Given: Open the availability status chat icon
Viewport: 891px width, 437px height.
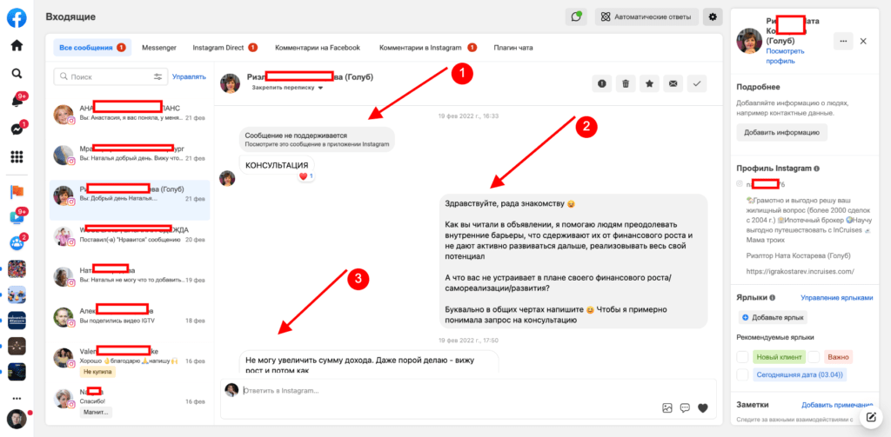Looking at the screenshot, I should point(576,17).
